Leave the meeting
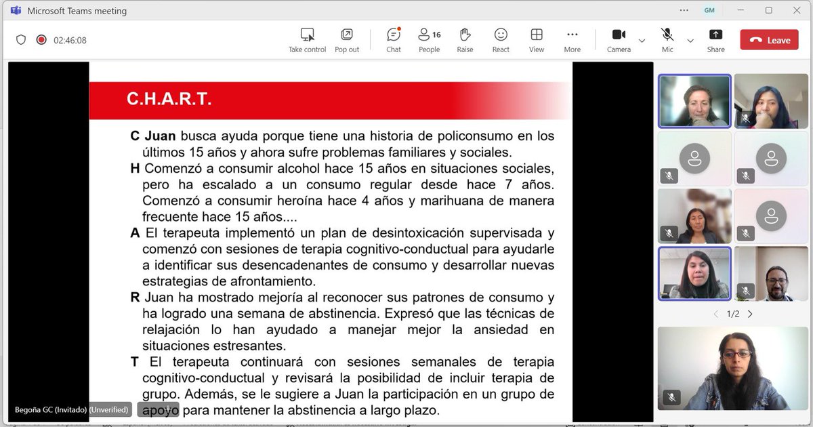The width and height of the screenshot is (813, 427). [x=769, y=40]
